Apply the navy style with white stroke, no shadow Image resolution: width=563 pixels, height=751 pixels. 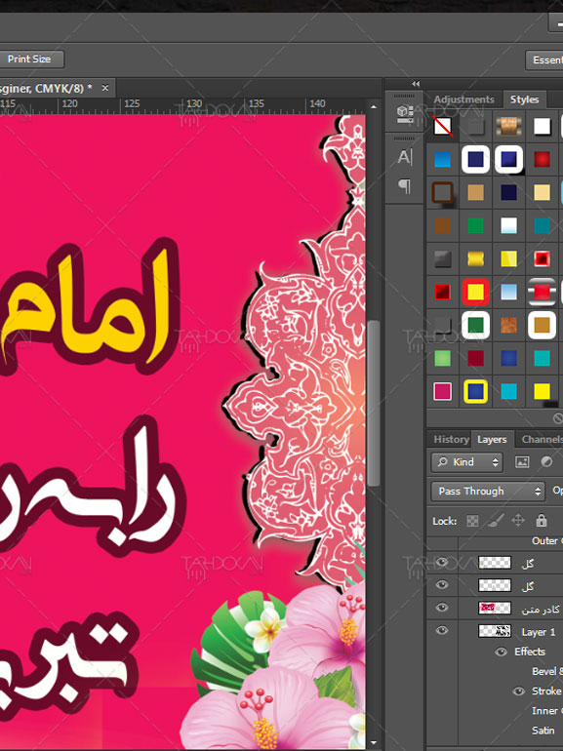click(475, 159)
